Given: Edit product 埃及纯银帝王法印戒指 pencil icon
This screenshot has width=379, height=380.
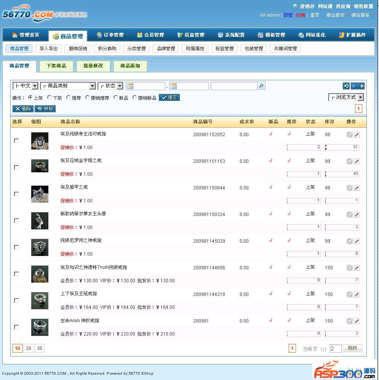Looking at the screenshot, I should 357,135.
